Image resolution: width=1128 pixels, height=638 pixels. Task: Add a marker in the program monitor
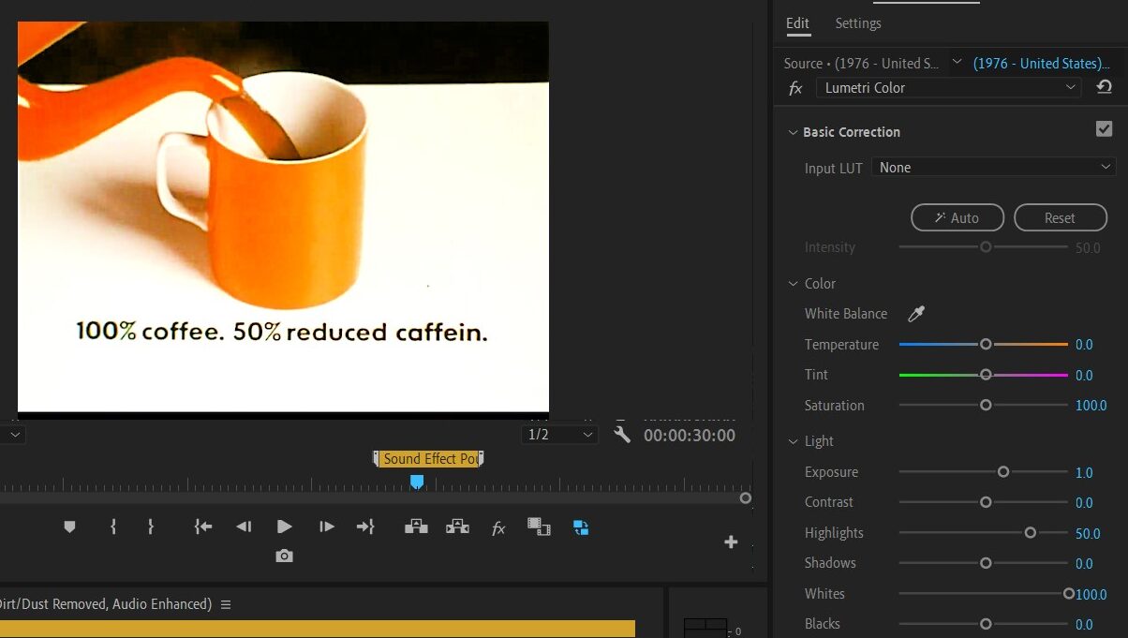tap(69, 527)
